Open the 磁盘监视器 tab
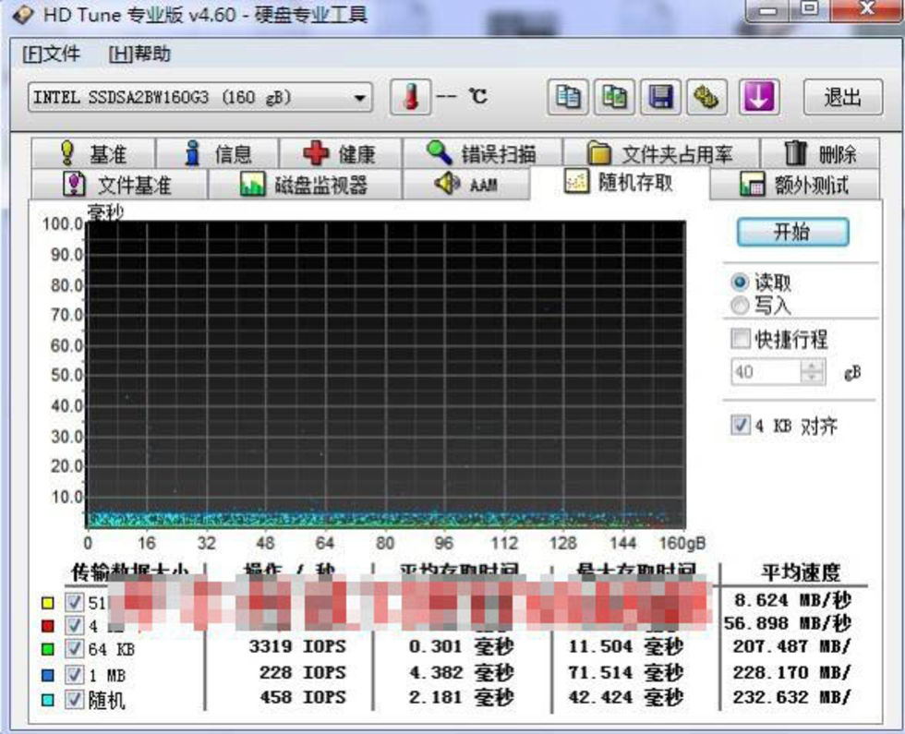Image resolution: width=905 pixels, height=734 pixels. [303, 185]
